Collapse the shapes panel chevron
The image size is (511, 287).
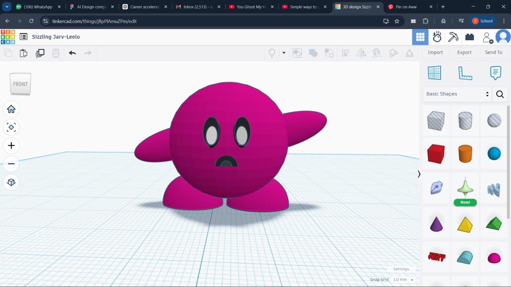coord(419,174)
